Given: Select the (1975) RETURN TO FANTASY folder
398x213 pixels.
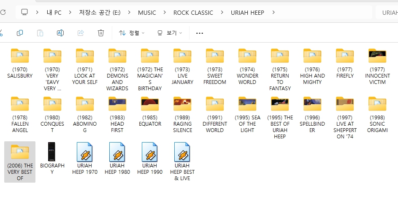Looking at the screenshot, I should point(280,70).
